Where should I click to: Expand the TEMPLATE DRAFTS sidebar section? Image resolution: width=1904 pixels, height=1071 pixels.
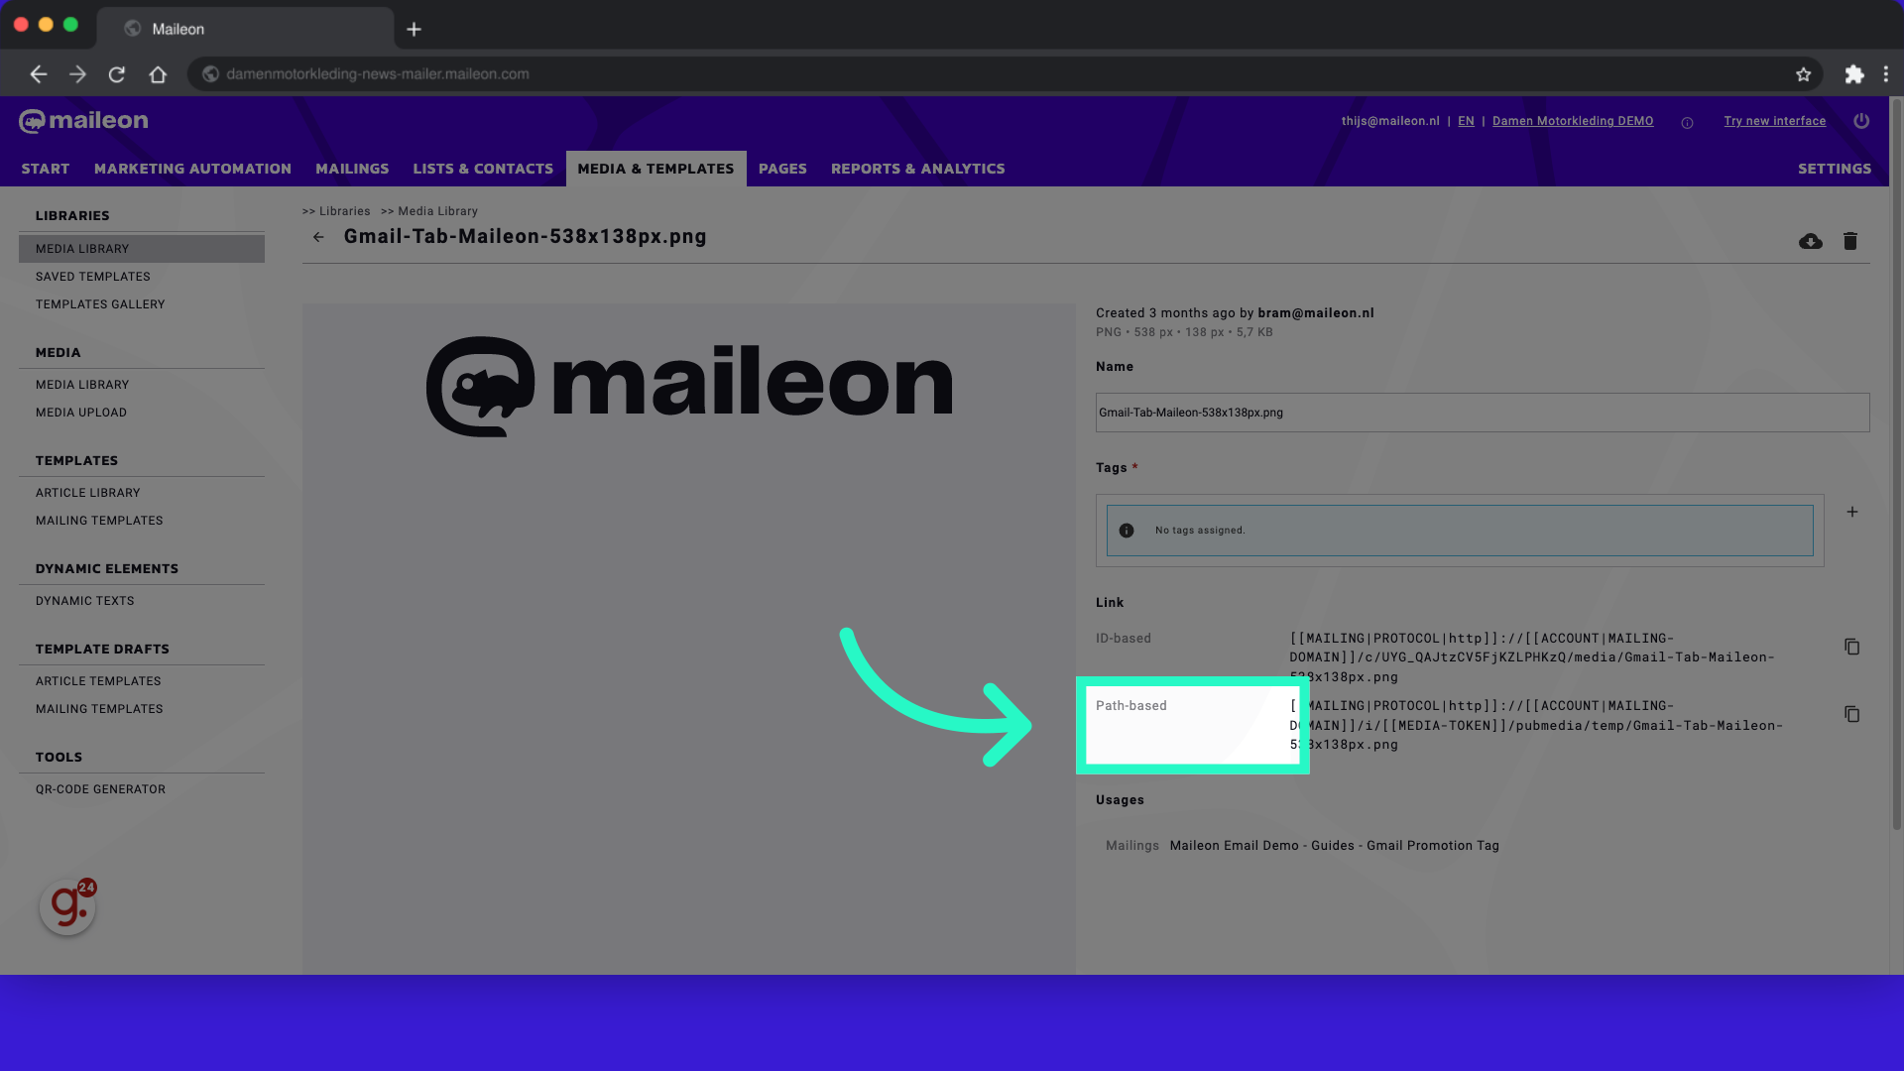pyautogui.click(x=102, y=649)
